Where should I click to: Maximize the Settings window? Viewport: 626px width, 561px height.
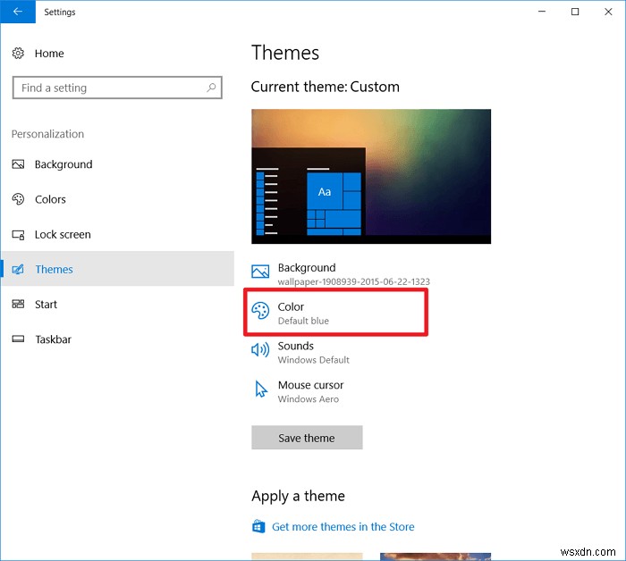tap(575, 12)
